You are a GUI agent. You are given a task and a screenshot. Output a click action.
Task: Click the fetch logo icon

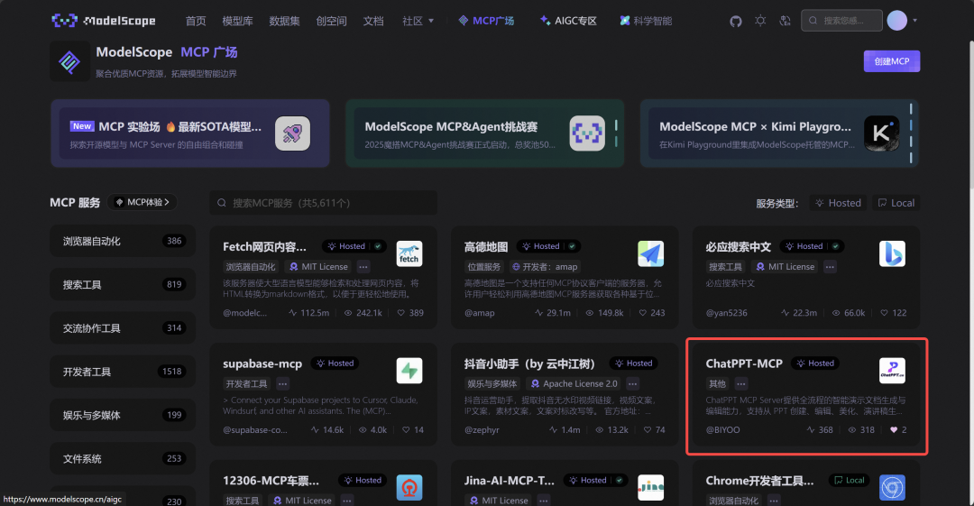click(409, 253)
